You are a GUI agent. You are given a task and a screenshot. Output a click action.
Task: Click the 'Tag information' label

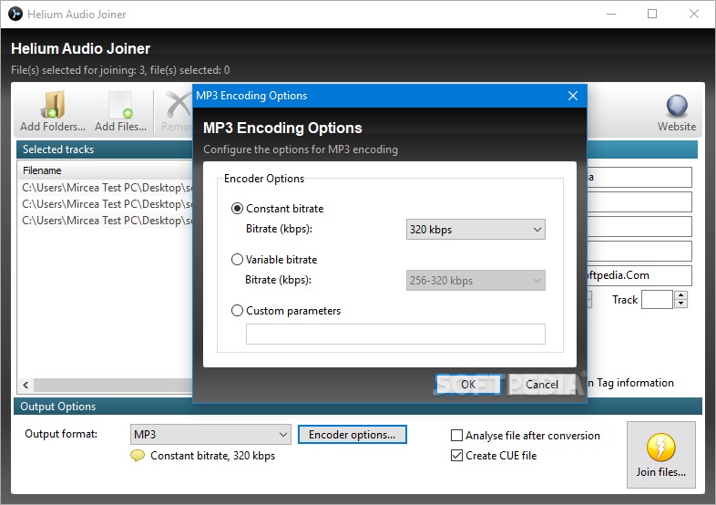click(635, 383)
